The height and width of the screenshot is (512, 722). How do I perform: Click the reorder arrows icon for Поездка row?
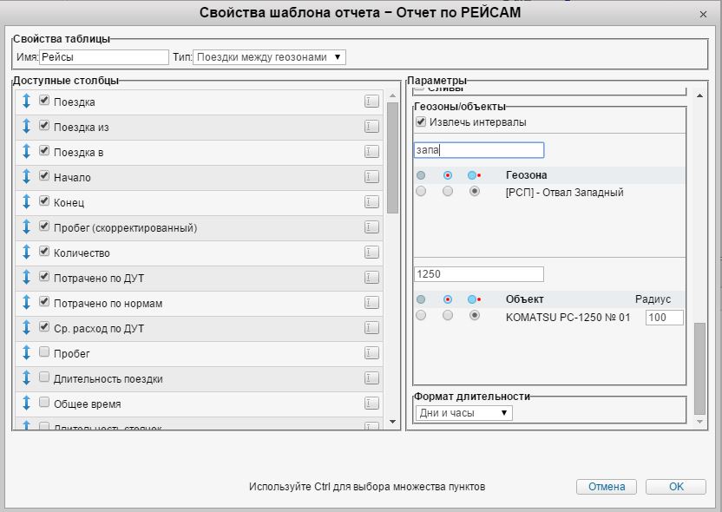coord(26,102)
